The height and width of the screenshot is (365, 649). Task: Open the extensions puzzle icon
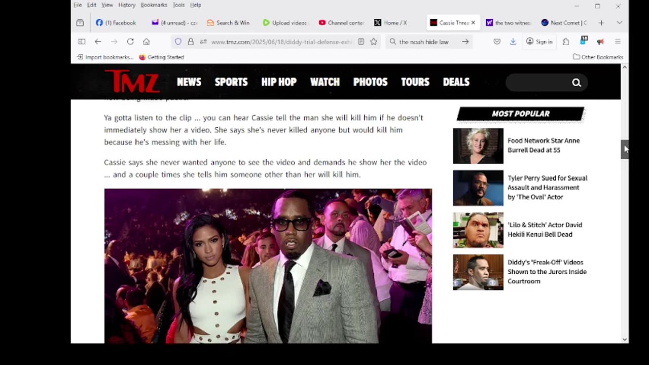566,42
